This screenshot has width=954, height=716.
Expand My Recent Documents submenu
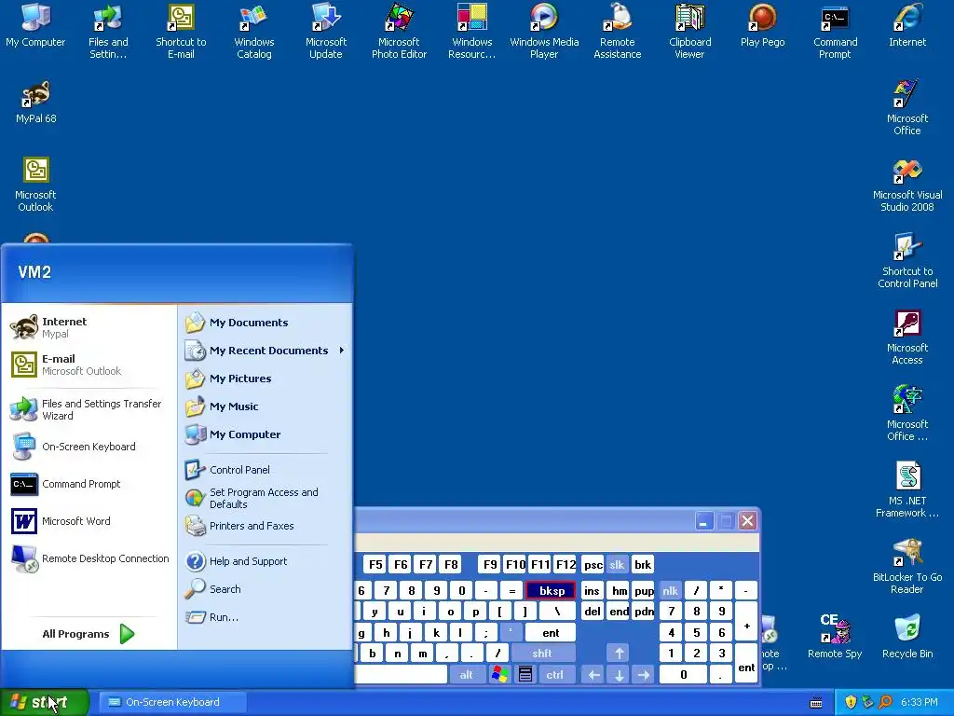pos(266,351)
